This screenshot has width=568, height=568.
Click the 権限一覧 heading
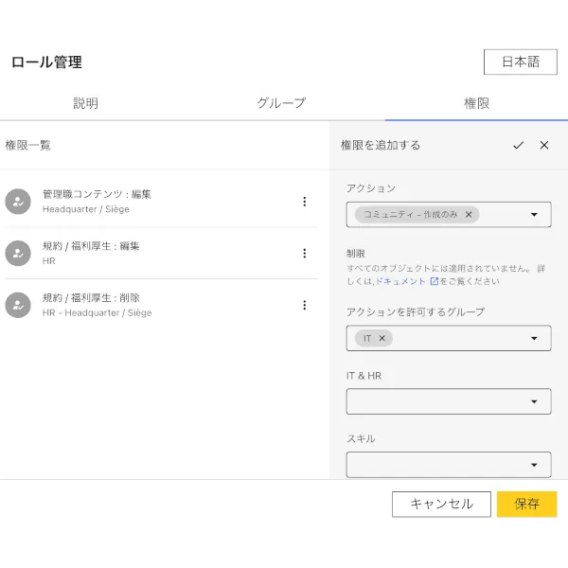[x=27, y=145]
